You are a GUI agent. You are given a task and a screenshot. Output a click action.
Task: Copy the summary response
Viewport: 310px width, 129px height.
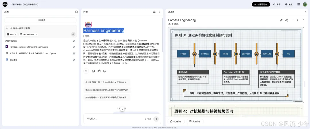(94, 71)
